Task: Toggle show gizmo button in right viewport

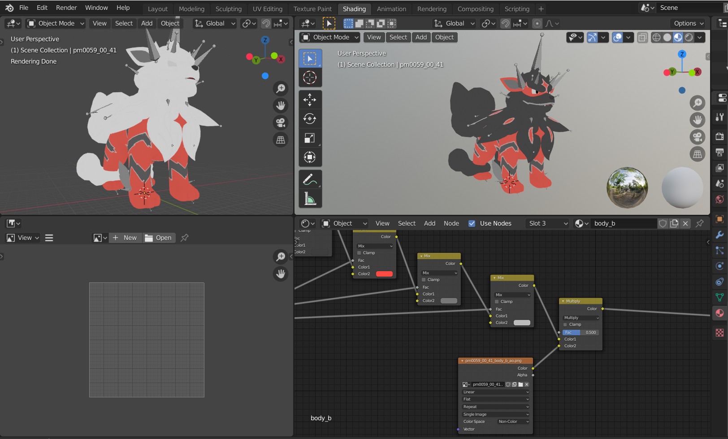Action: 592,38
